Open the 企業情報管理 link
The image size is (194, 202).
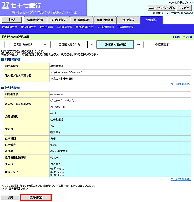(x=125, y=27)
